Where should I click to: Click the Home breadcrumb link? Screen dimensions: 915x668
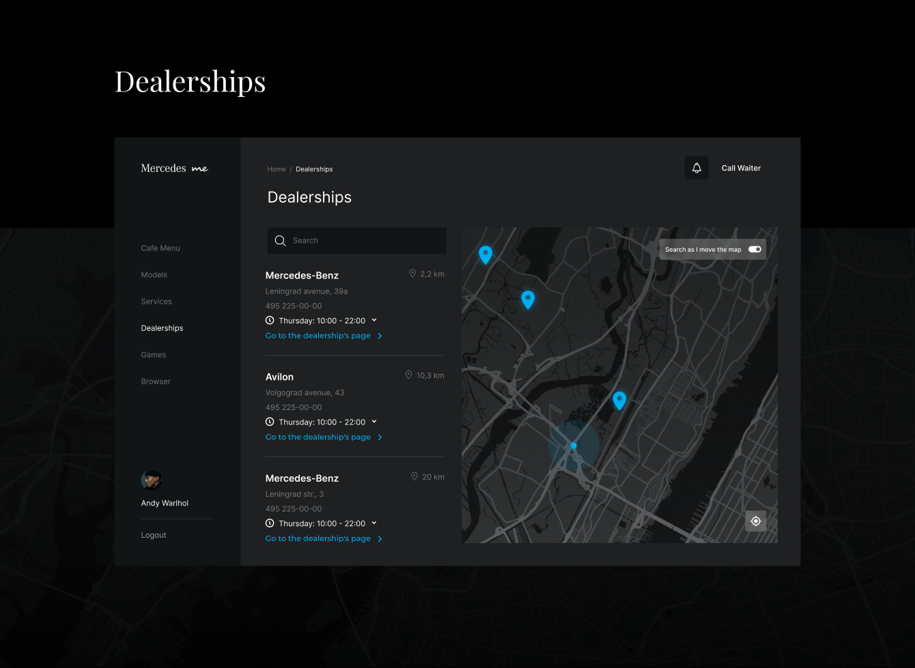pos(277,169)
